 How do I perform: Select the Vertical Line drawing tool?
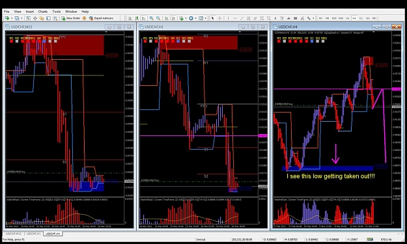tap(228, 18)
